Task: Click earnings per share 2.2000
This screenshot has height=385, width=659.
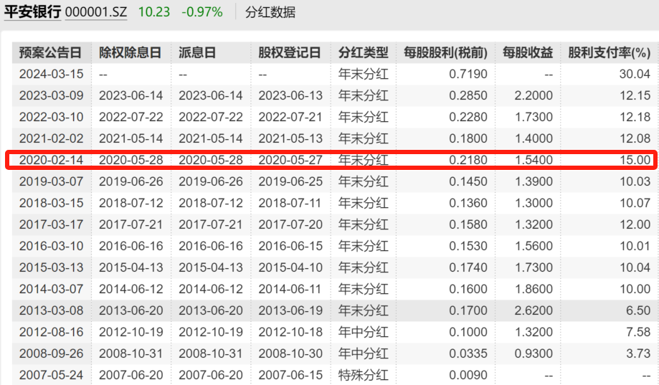Action: [534, 95]
